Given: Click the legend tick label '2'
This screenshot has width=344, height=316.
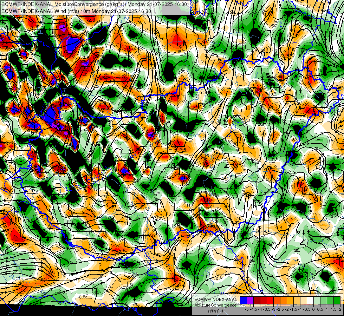Looking at the screenshot, I should point(340,309).
